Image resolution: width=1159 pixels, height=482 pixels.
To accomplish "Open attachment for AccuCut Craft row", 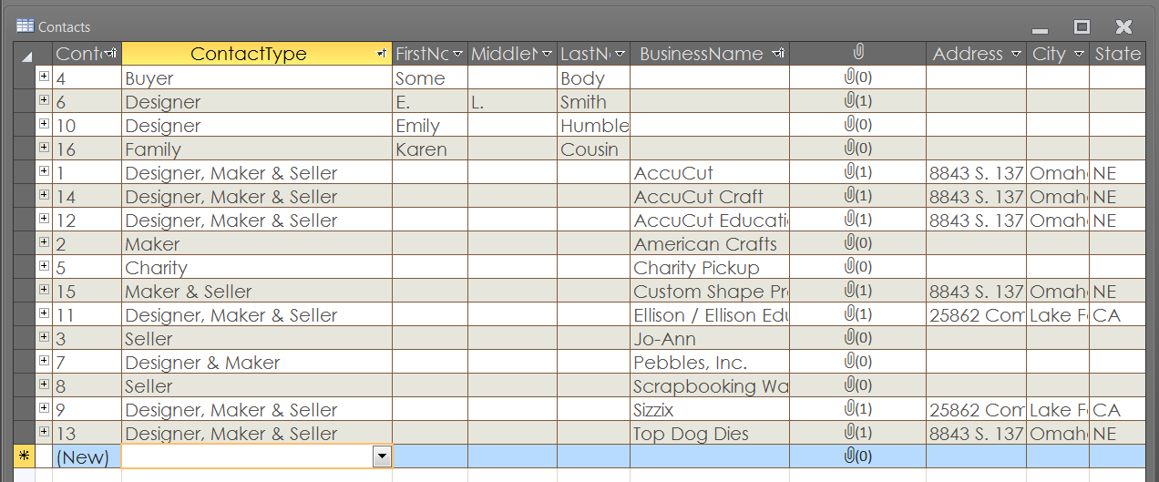I will click(x=857, y=197).
